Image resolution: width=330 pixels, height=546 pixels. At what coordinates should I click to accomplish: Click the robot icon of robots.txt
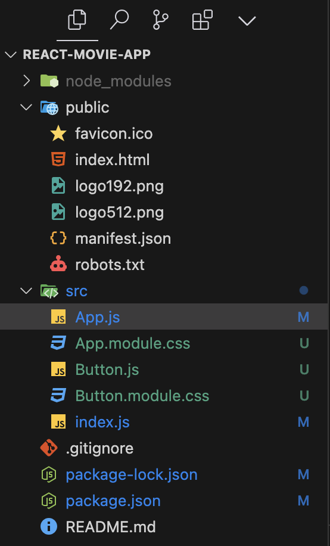58,265
